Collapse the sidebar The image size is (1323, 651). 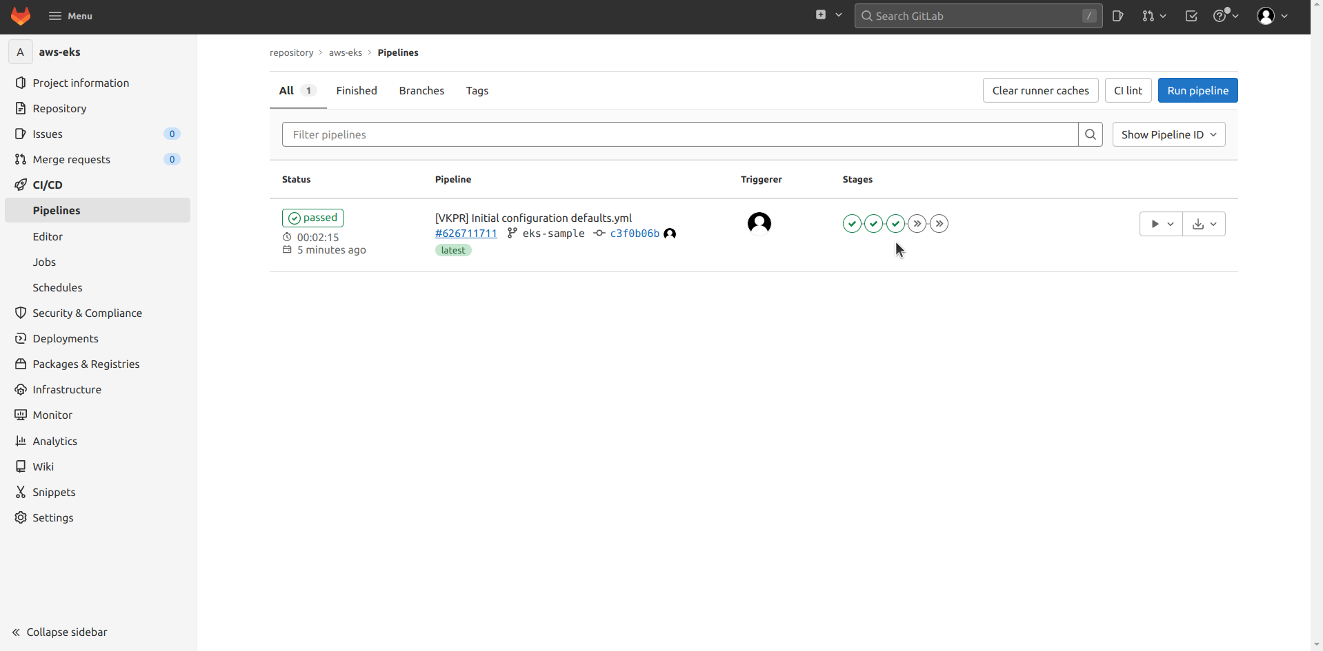[x=60, y=632]
